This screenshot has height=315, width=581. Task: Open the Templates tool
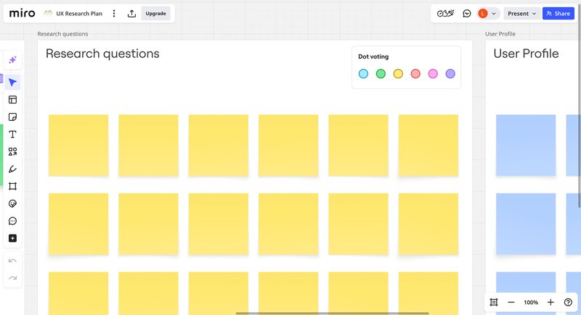pyautogui.click(x=12, y=100)
